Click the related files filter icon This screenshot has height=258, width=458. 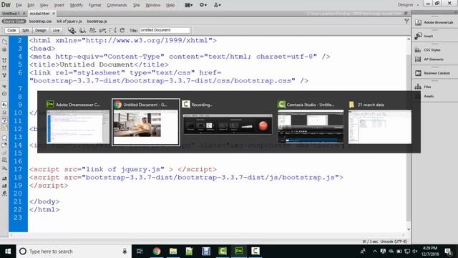[x=406, y=21]
